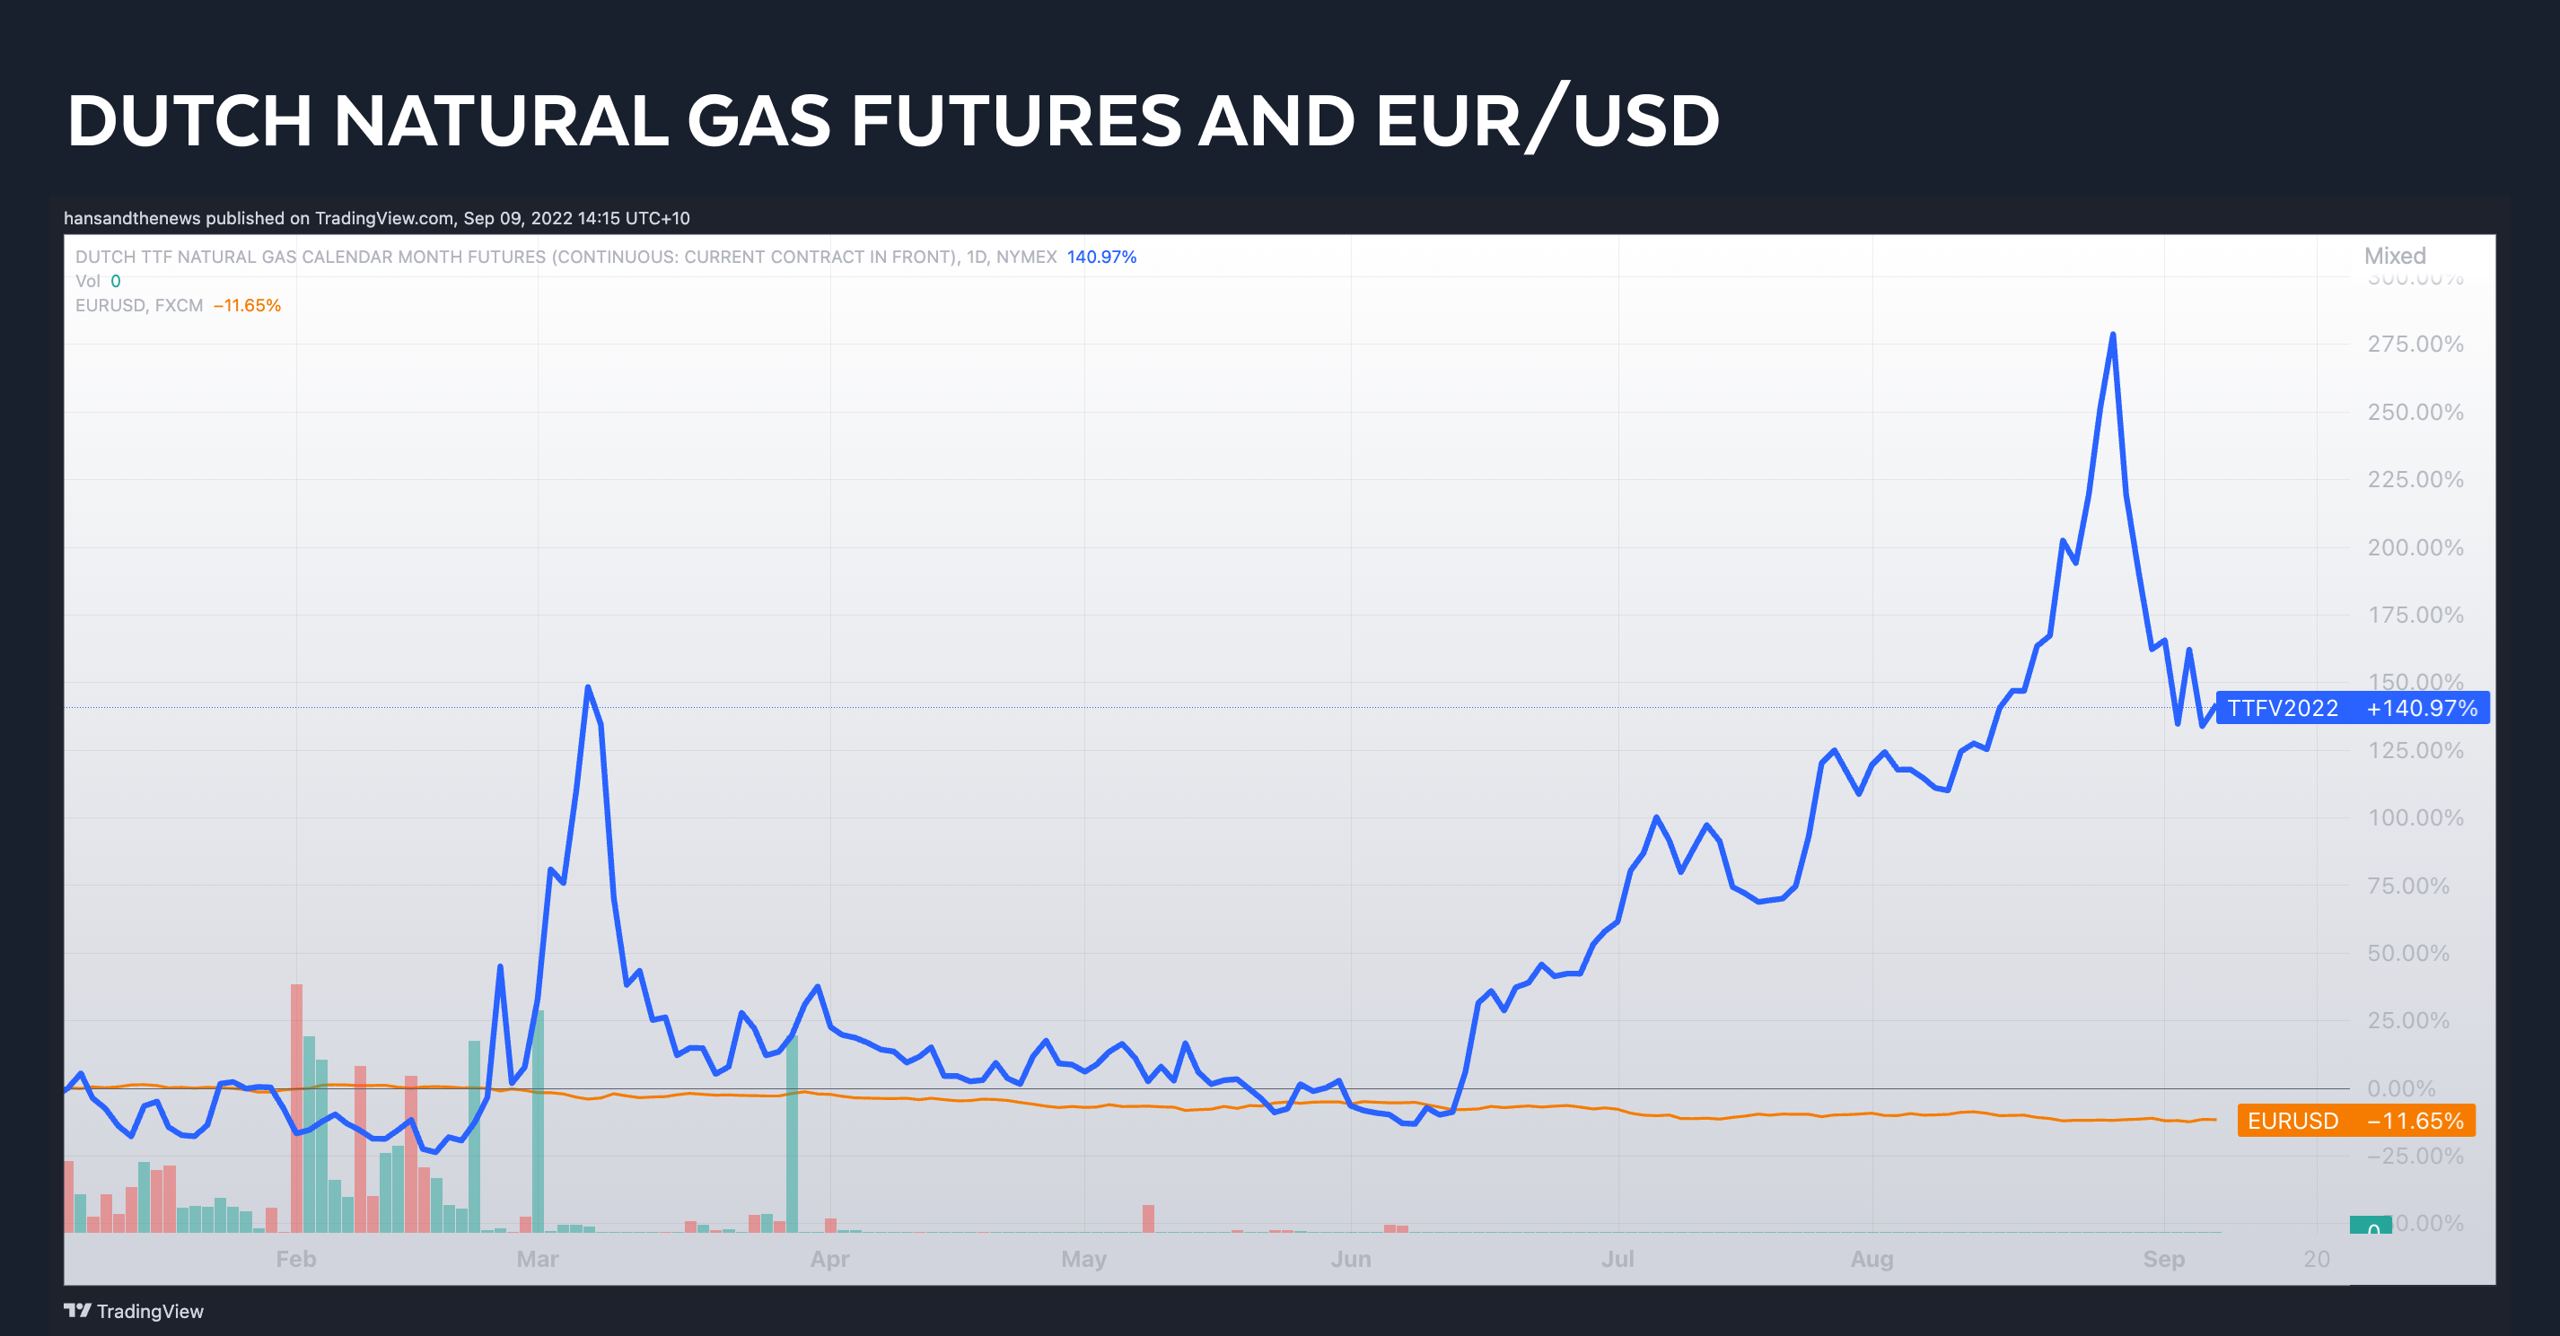The width and height of the screenshot is (2560, 1336).
Task: Click the TradingView text at bottom left
Action: [150, 1311]
